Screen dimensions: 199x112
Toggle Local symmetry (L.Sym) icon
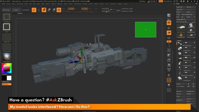169,38
